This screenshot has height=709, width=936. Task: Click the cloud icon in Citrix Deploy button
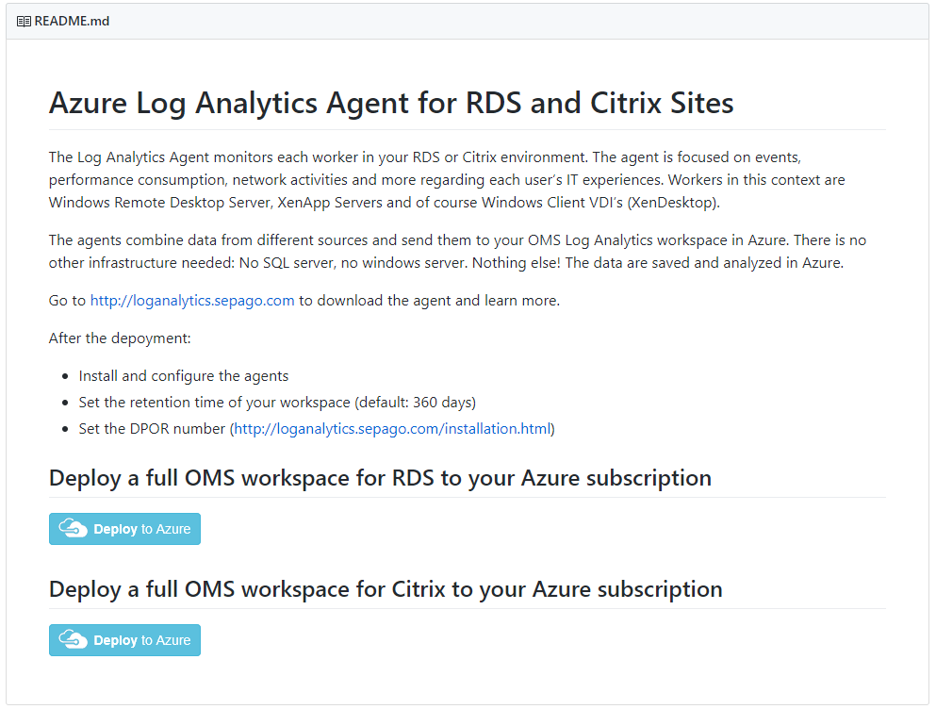point(73,639)
